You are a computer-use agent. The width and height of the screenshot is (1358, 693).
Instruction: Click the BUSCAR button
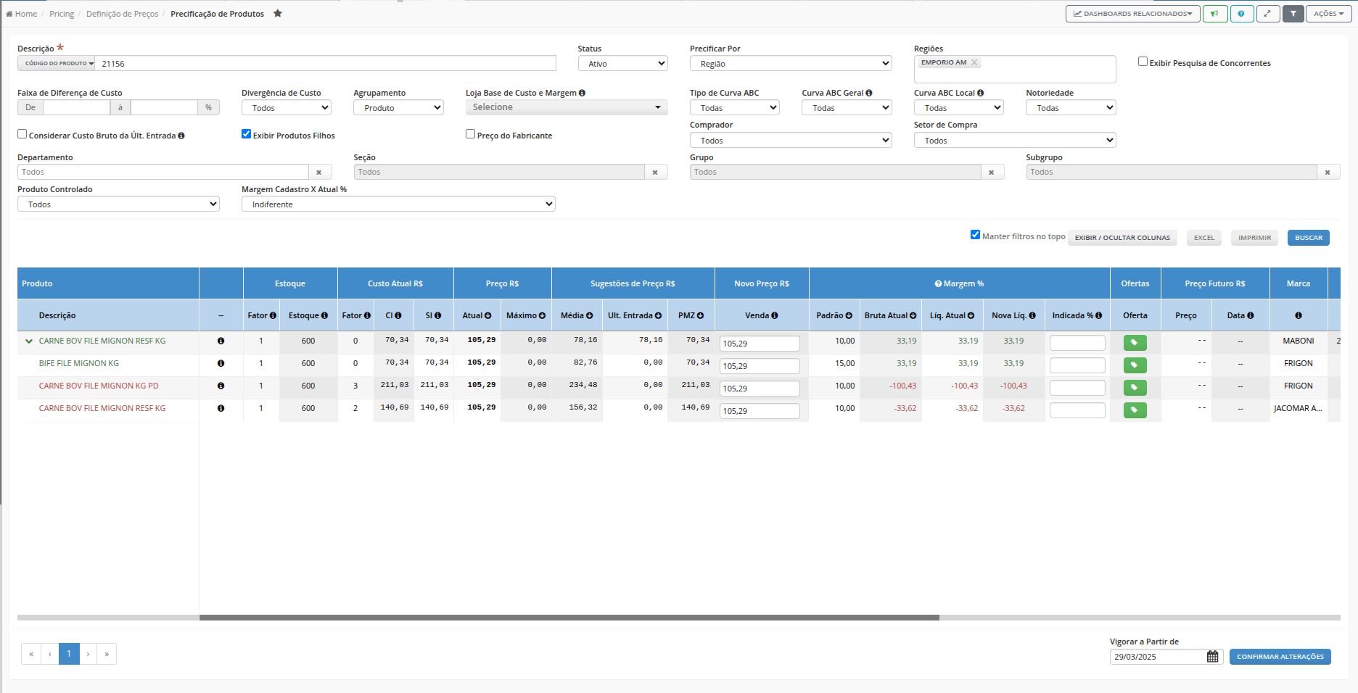tap(1308, 238)
